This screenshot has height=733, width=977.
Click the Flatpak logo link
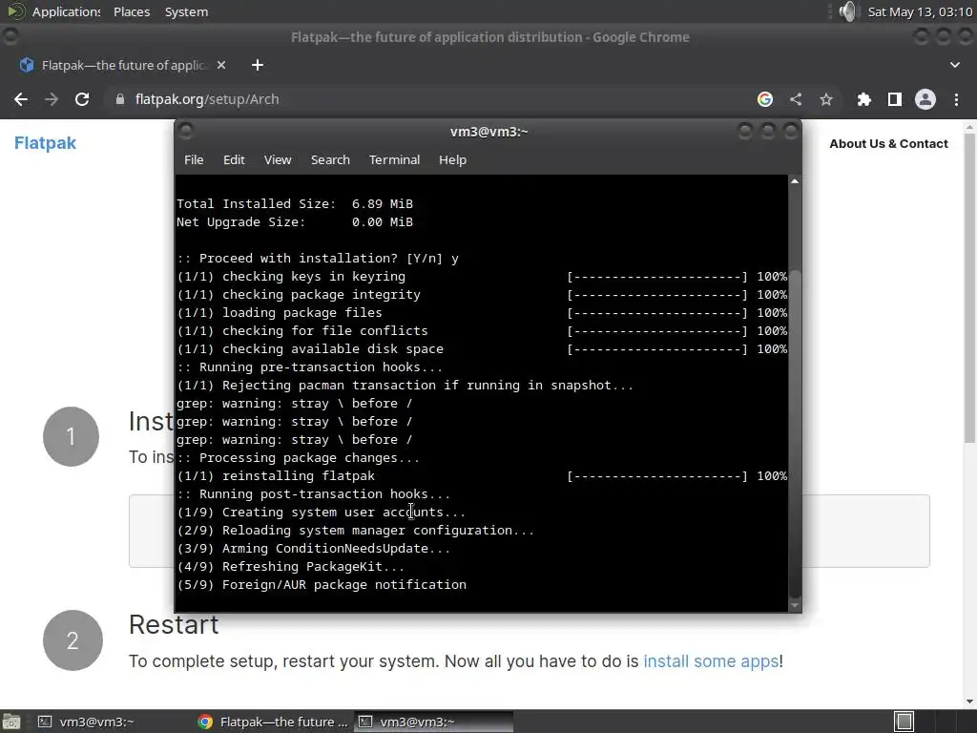[x=45, y=143]
